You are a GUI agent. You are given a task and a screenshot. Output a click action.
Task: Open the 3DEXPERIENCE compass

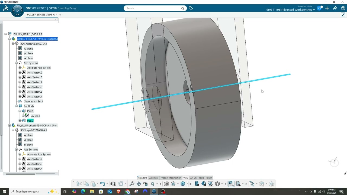click(x=17, y=11)
